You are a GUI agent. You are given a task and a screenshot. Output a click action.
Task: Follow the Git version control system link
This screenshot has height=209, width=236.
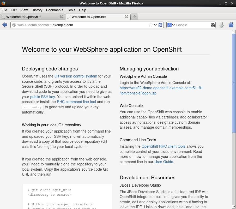coord(76,76)
